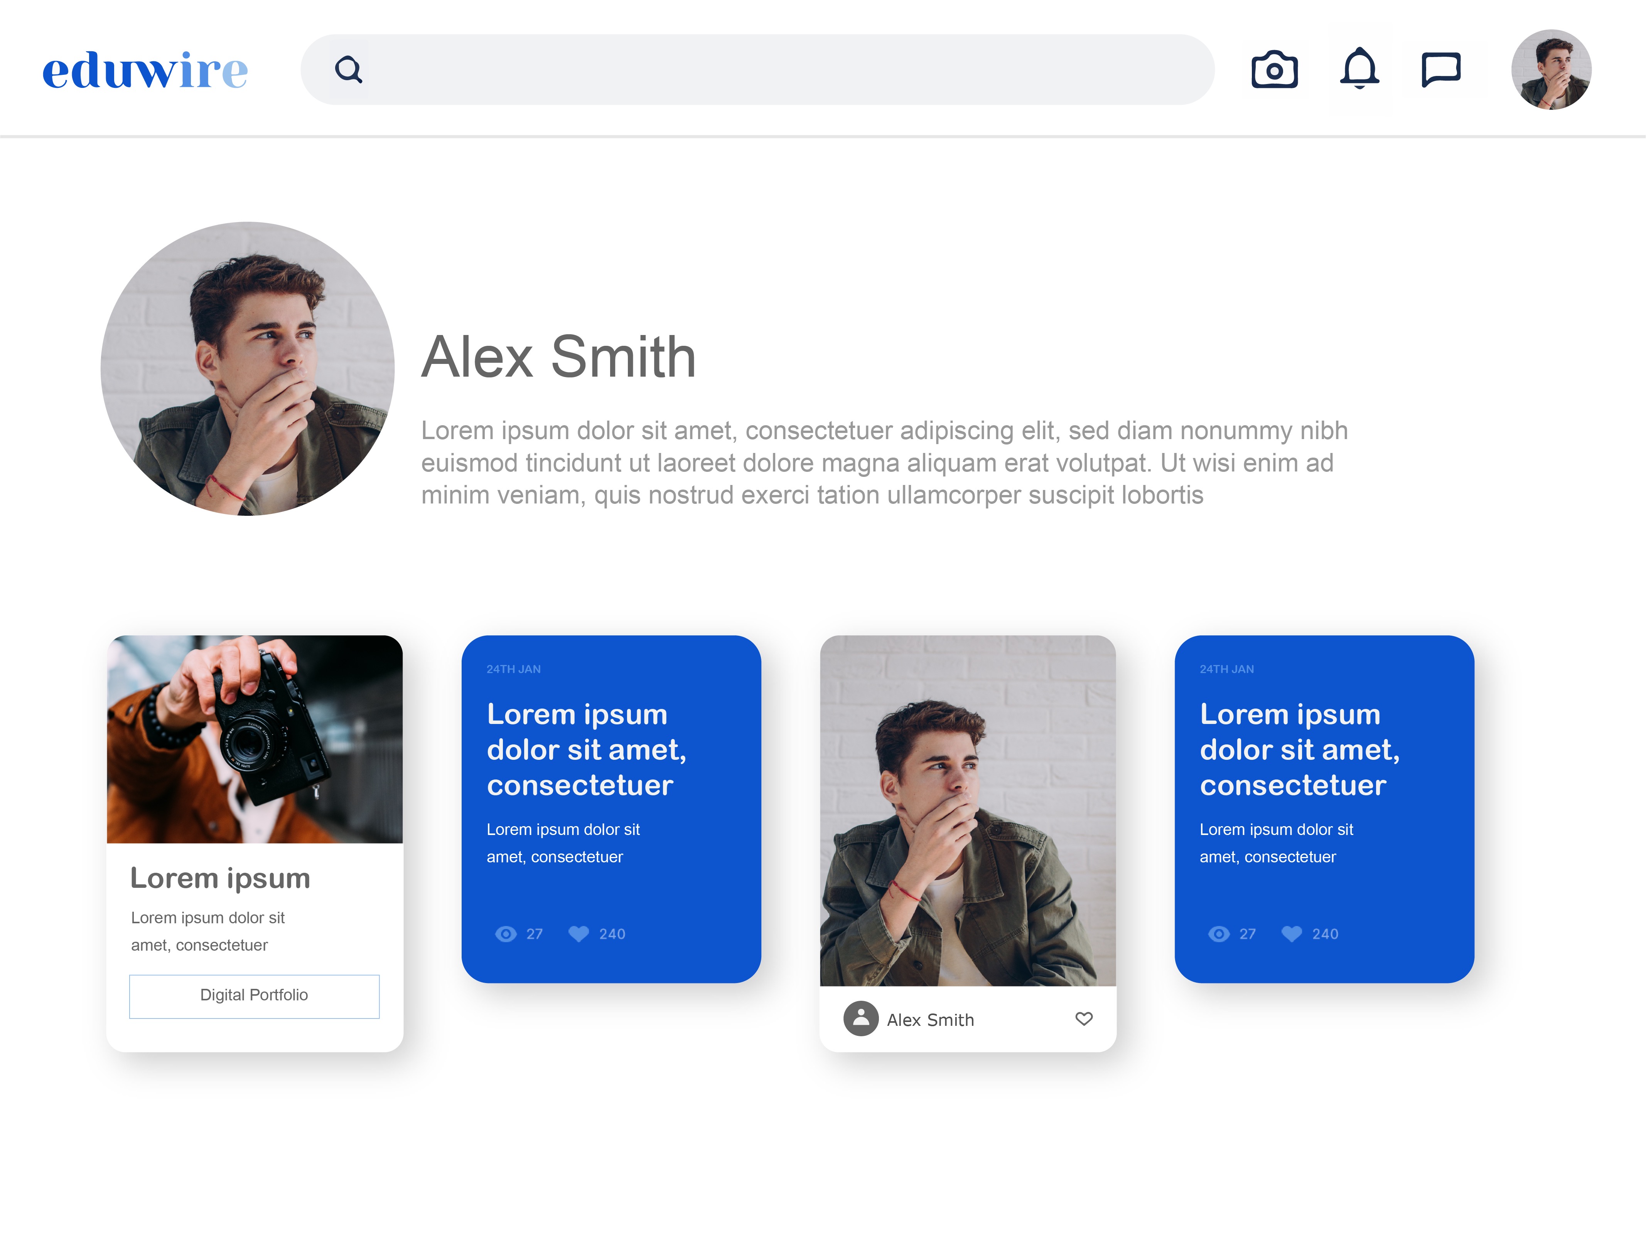Open the camera upload icon

coord(1274,70)
